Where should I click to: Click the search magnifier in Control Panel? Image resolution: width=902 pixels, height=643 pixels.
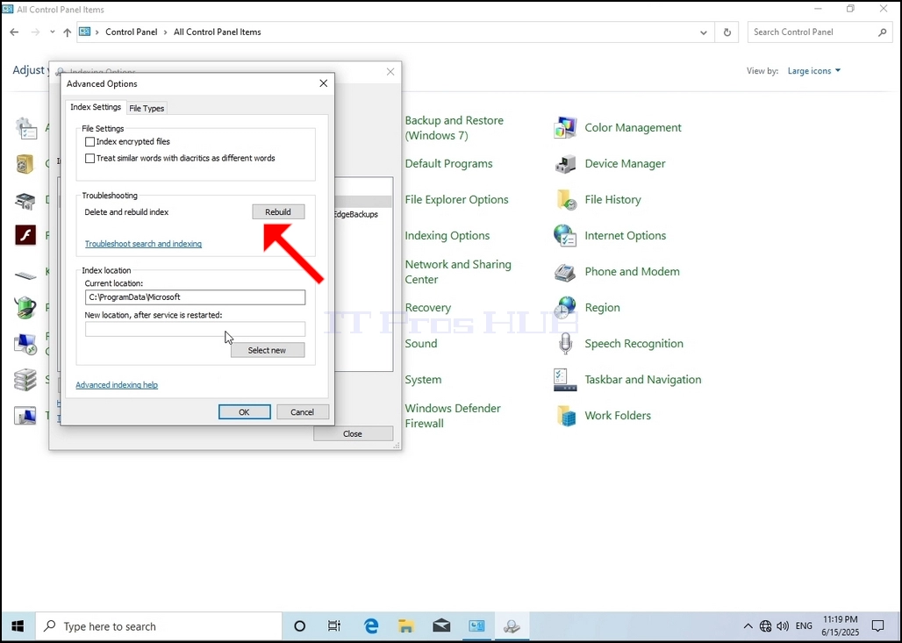[883, 32]
